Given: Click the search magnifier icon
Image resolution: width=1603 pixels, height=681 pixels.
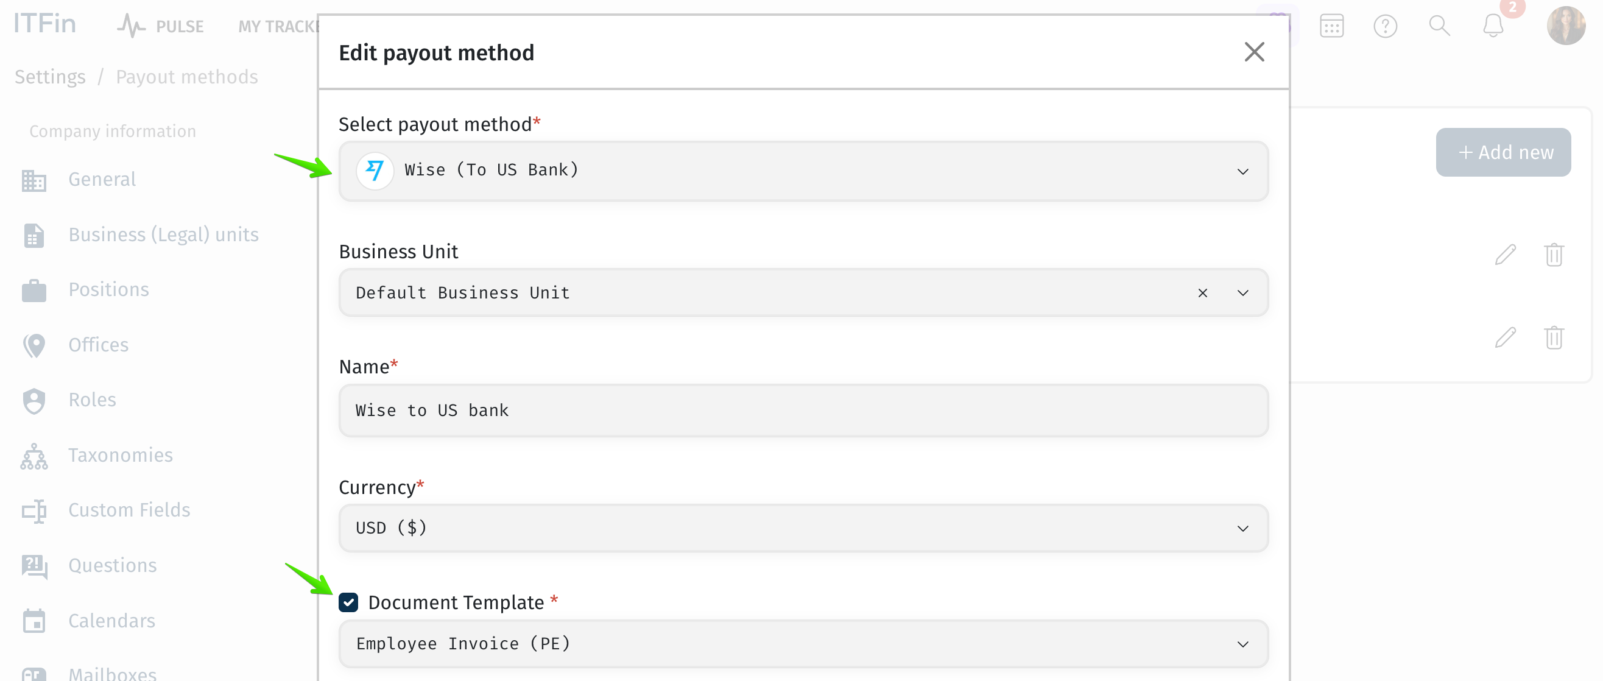Looking at the screenshot, I should click(x=1439, y=26).
